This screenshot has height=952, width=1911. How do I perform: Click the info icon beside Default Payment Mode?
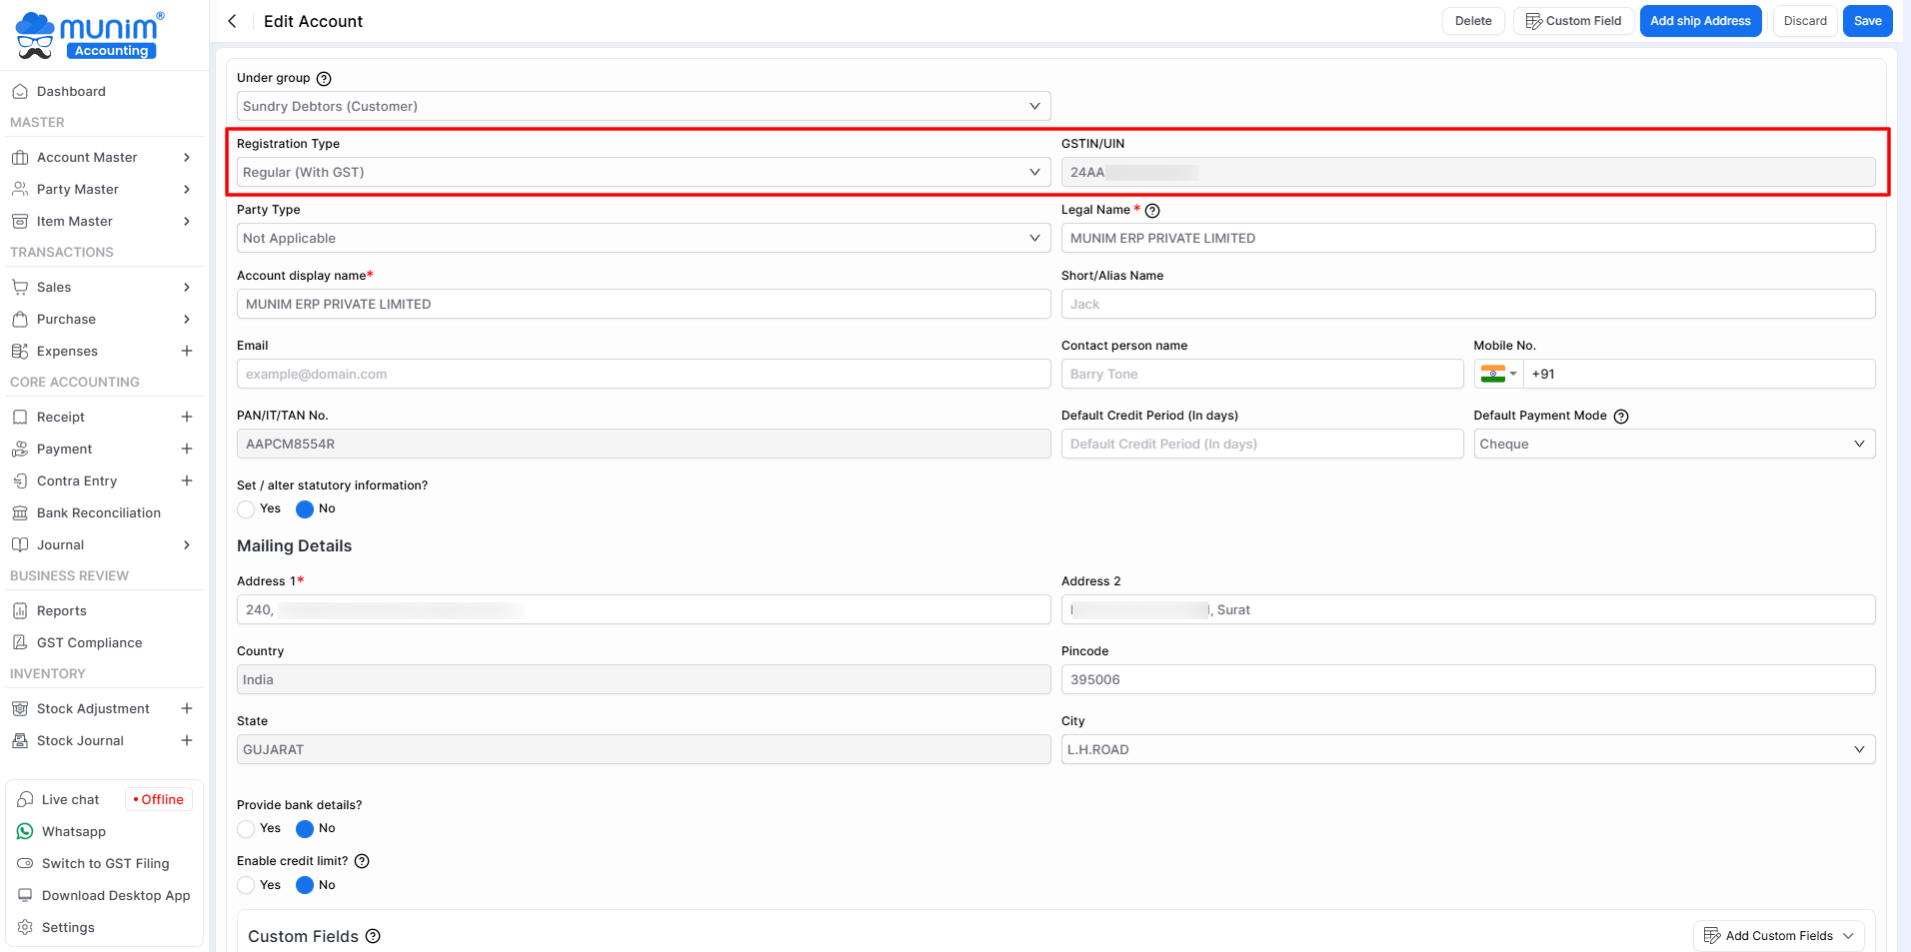point(1621,417)
